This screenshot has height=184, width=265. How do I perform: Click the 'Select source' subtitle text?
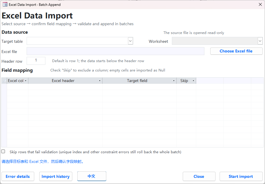click(x=67, y=24)
